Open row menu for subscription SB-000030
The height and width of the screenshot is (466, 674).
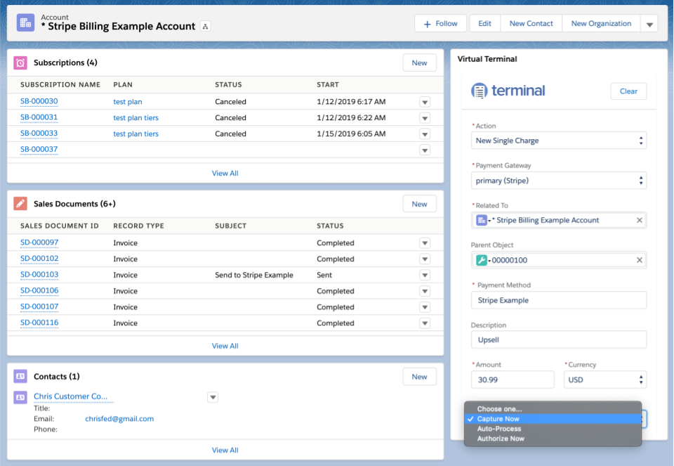pyautogui.click(x=425, y=102)
